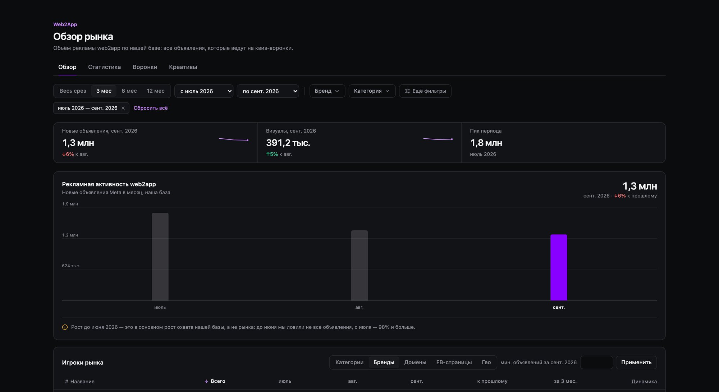Screen dimensions: 719x392
Task: Click the Web2App breadcrumb link
Action: click(65, 24)
